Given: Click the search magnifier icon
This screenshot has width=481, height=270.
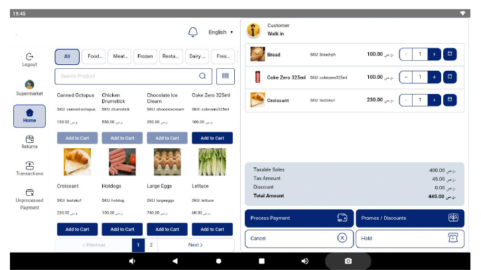Looking at the screenshot, I should pyautogui.click(x=202, y=76).
